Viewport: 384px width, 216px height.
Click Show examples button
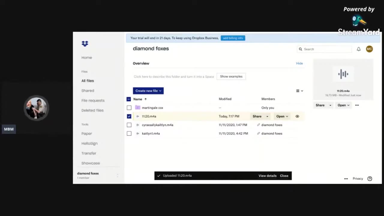tap(231, 76)
